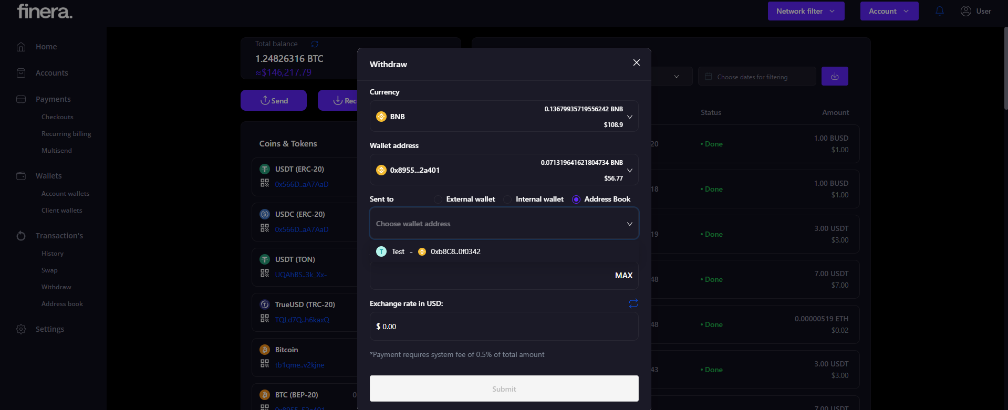1008x410 pixels.
Task: Open Address book in sidebar menu
Action: (x=62, y=304)
